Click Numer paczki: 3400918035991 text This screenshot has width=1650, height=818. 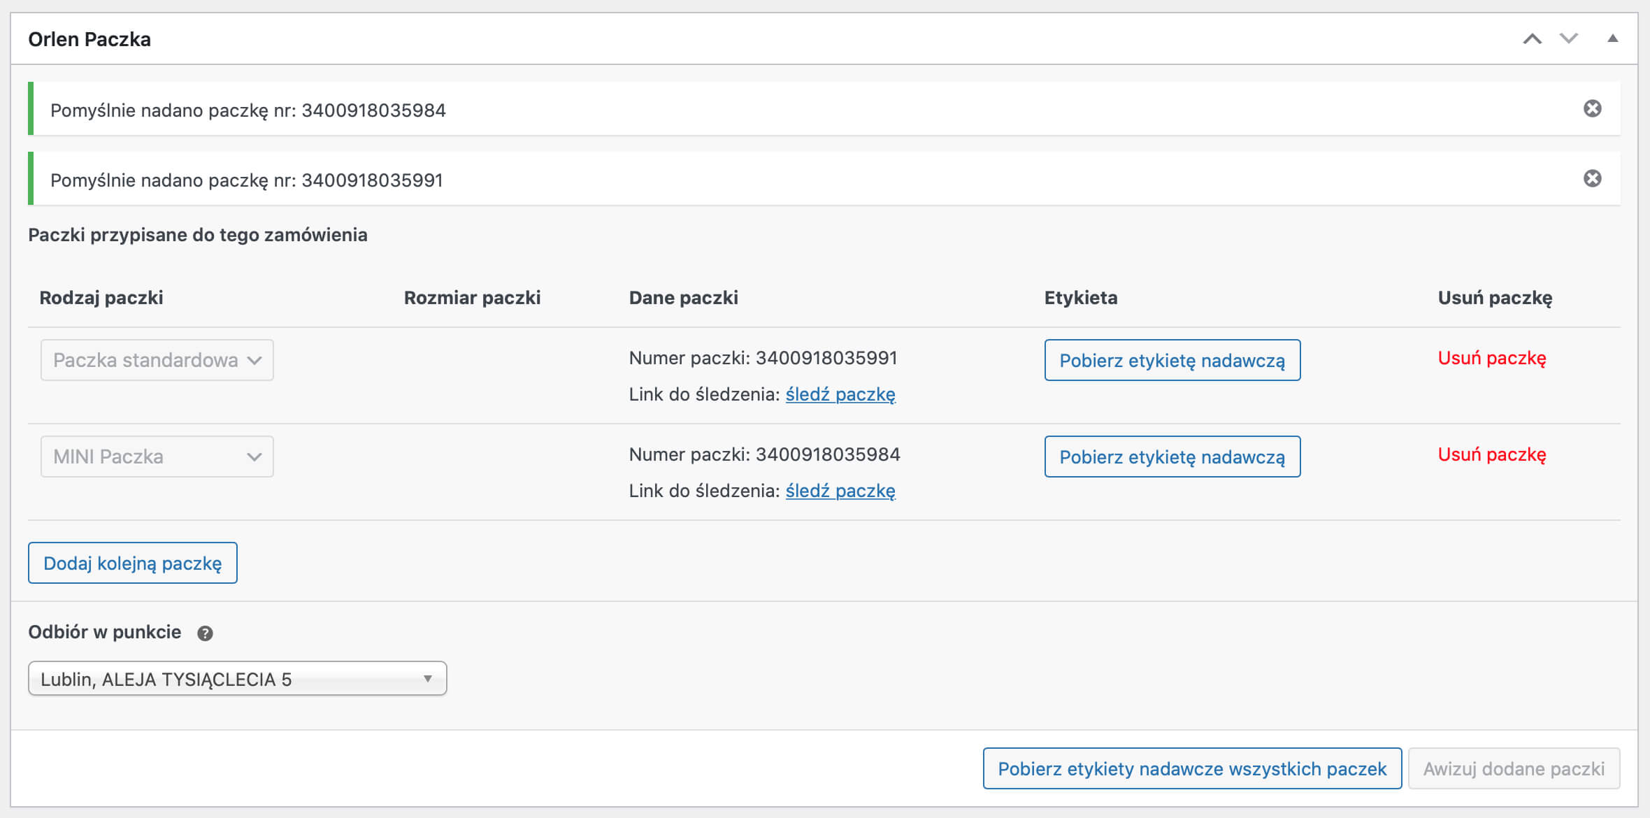[763, 358]
